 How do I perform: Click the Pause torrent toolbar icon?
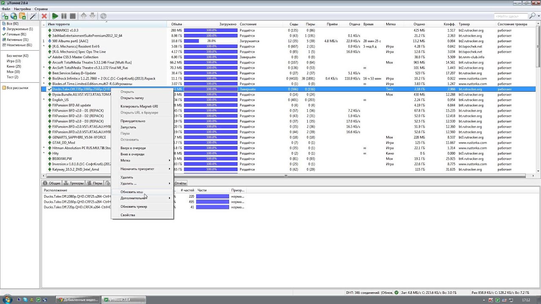coord(64,16)
